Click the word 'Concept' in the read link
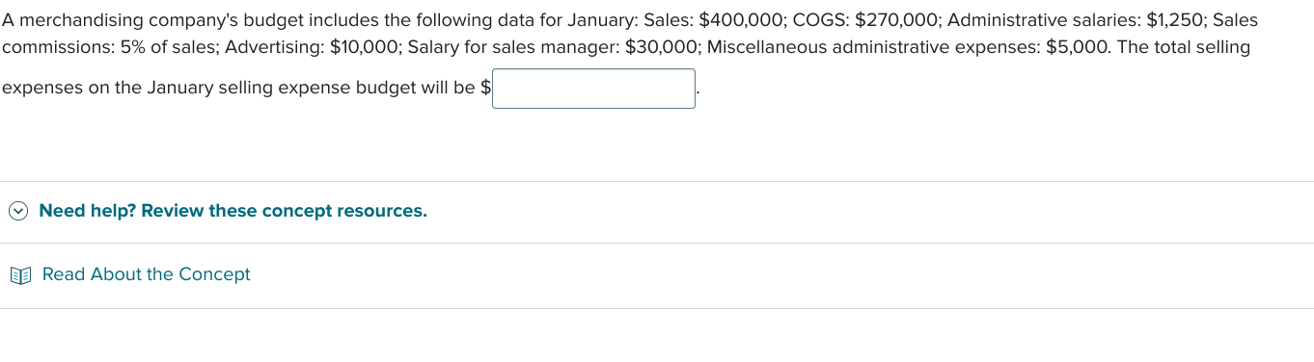 click(214, 274)
